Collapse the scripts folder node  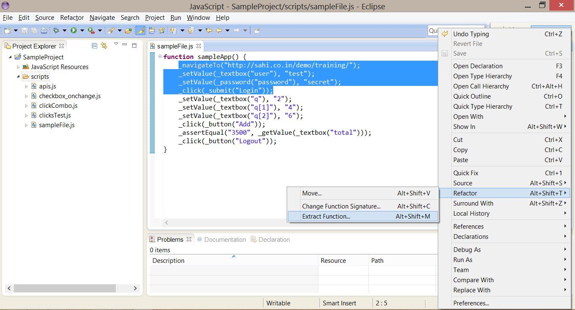(18, 77)
